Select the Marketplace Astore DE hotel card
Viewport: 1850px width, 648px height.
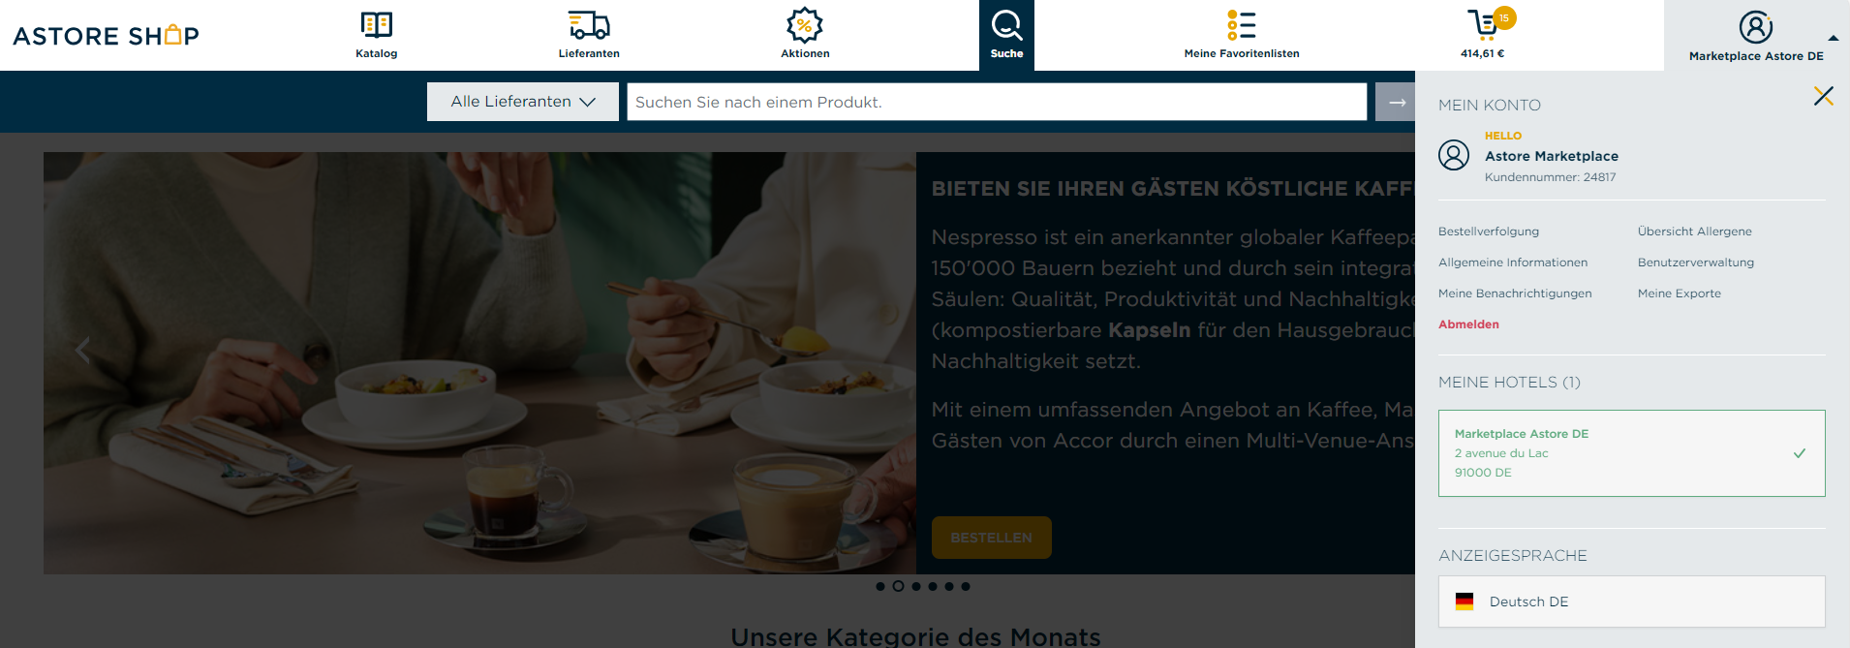[x=1631, y=453]
